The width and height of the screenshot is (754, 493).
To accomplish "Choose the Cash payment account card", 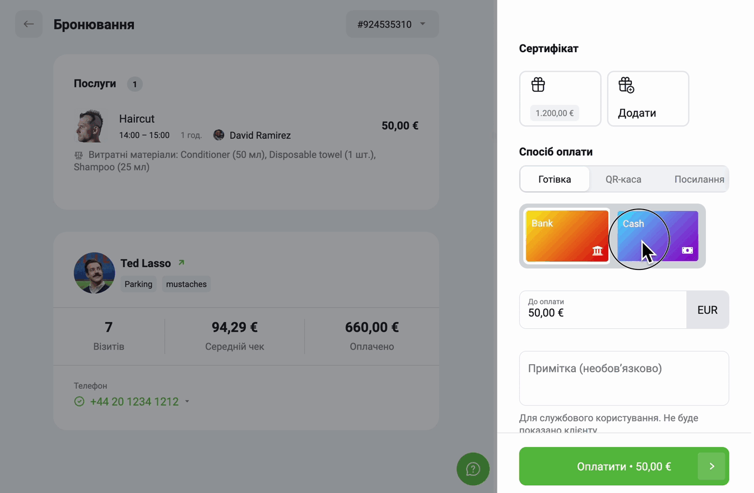I will tap(658, 236).
